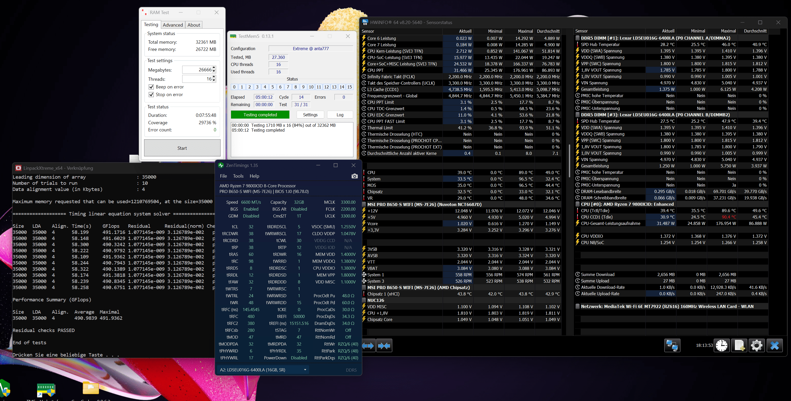Click the HWiNFO collapse columns arrows button
Screen dimensions: 791x401
(384, 346)
